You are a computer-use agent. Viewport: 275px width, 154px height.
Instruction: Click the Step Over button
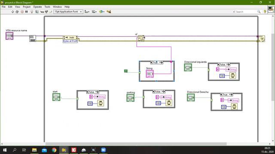pyautogui.click(x=46, y=12)
